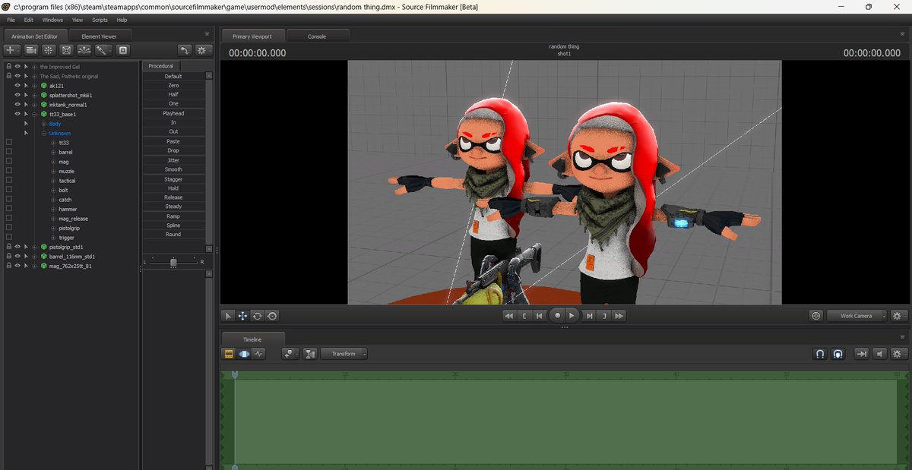
Task: Choose the screen-space circle manipulator tool
Action: (272, 316)
